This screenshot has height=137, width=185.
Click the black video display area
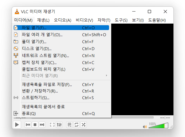pos(142,69)
